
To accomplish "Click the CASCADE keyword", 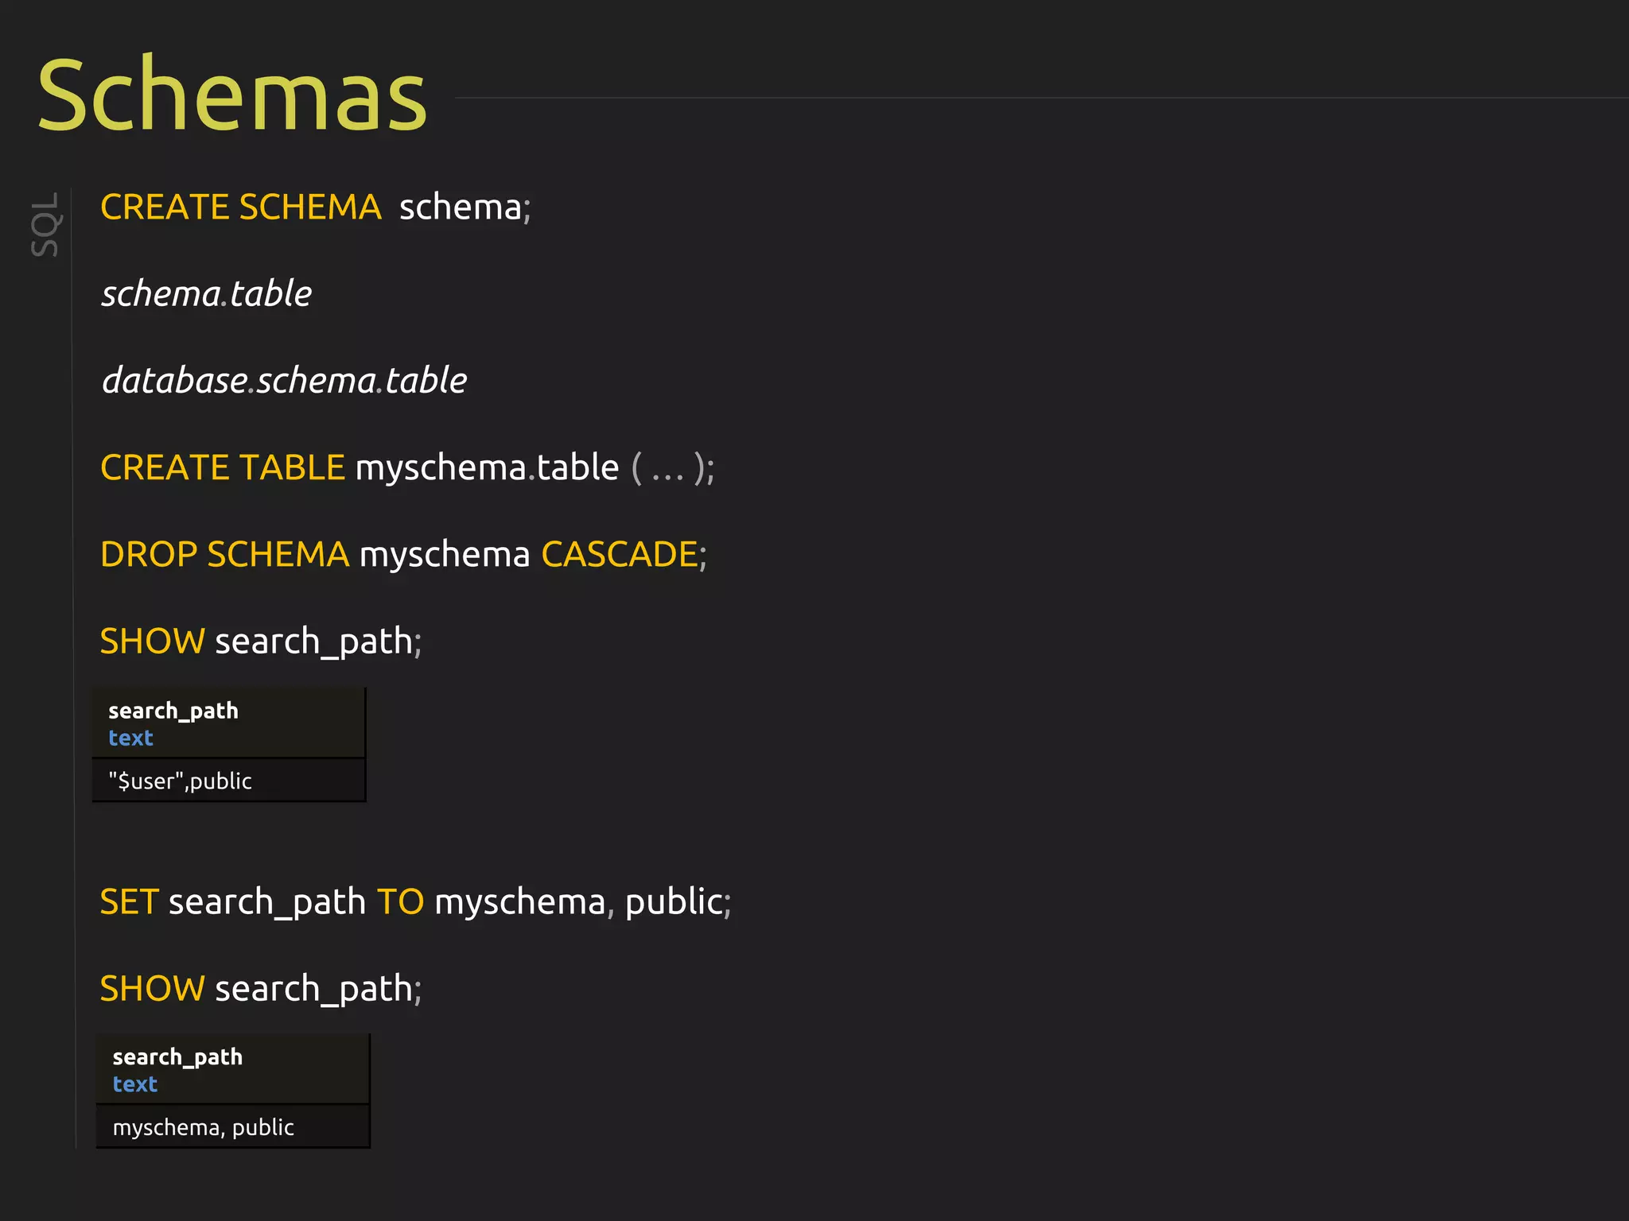I will 620,554.
